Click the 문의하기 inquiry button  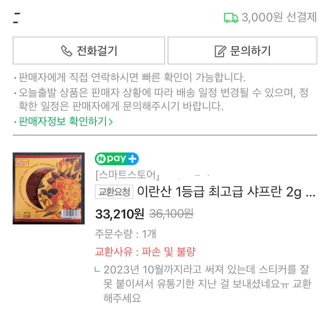pos(242,51)
